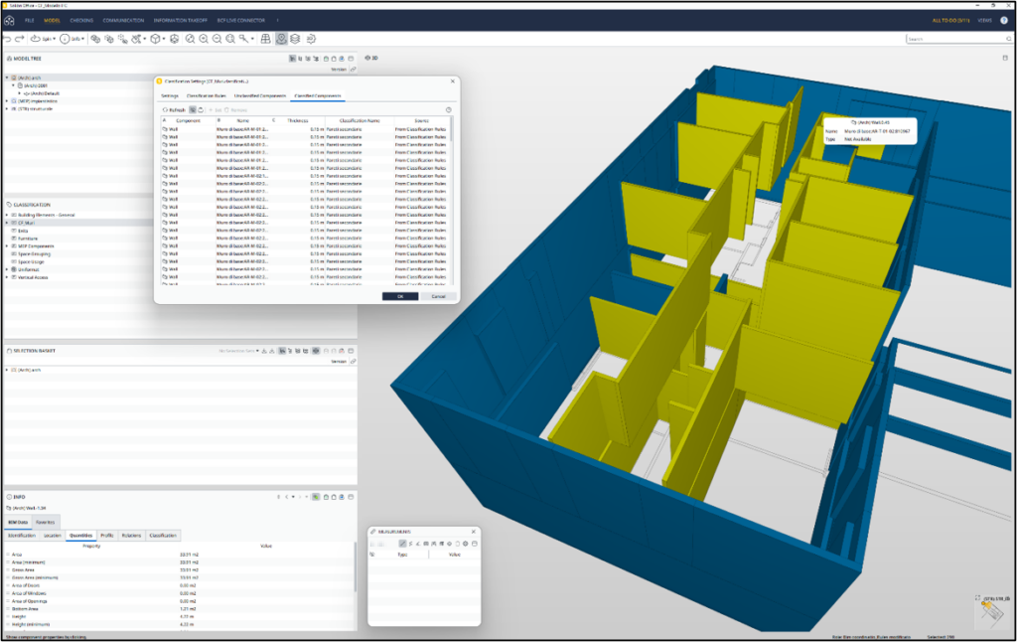
Task: Click the floor plan grid icon in toolbar
Action: pyautogui.click(x=265, y=39)
